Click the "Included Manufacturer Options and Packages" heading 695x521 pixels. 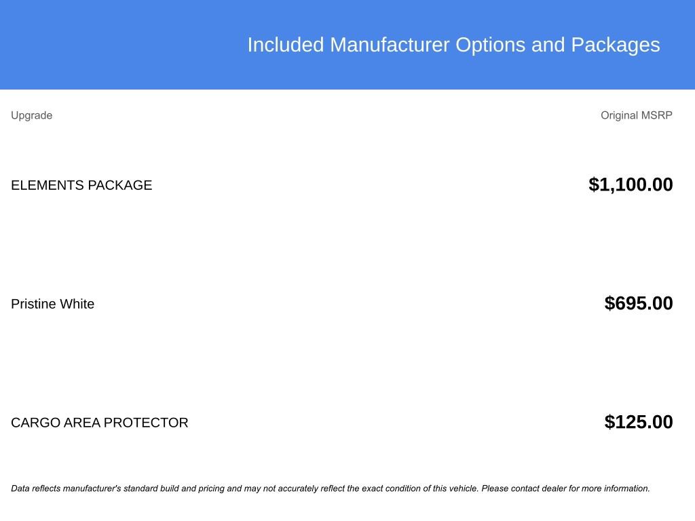click(453, 45)
